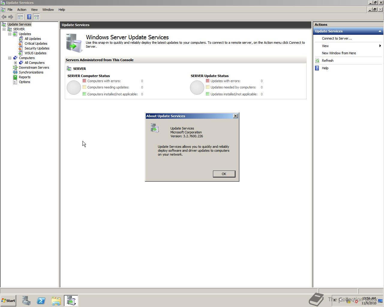Screen dimensions: 384x307
Task: Open the File menu
Action: coord(10,10)
